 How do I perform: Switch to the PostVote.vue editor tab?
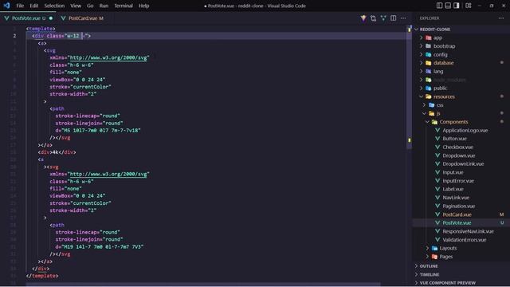tap(28, 18)
